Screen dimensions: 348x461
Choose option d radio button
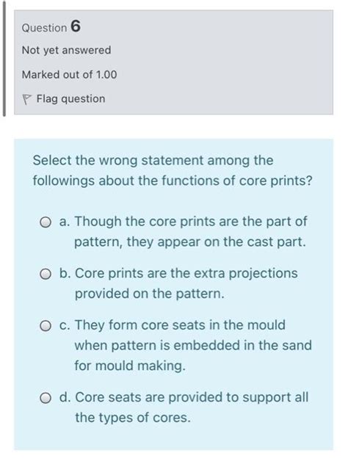(x=46, y=399)
